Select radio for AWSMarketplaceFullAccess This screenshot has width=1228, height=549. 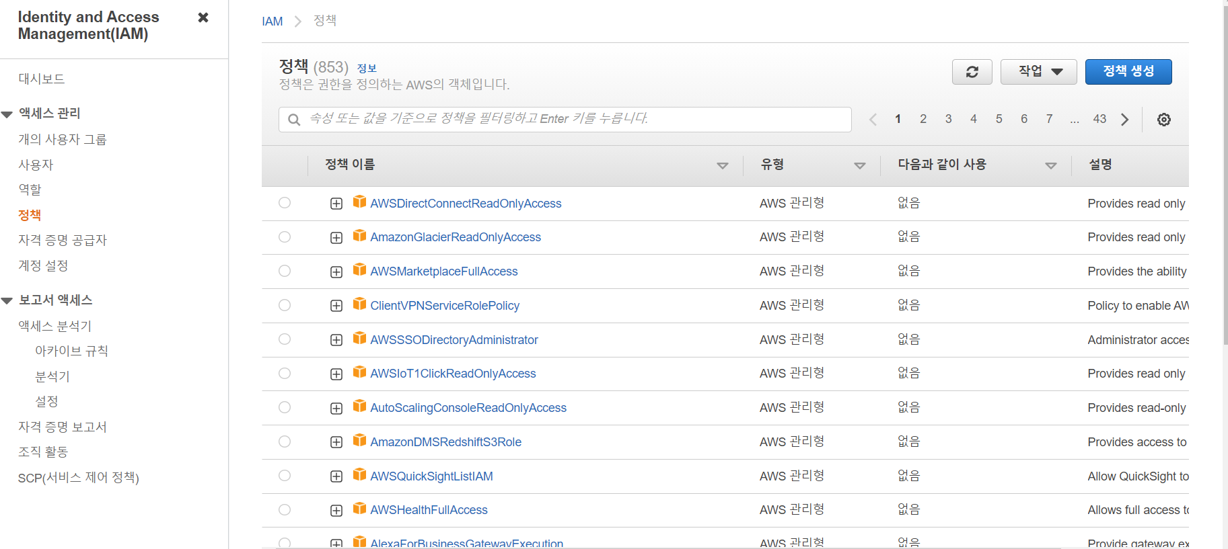click(285, 271)
